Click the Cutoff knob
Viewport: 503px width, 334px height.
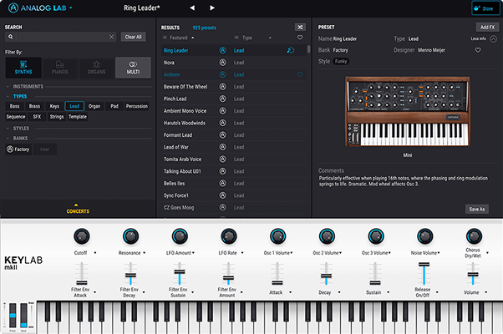[x=82, y=236]
